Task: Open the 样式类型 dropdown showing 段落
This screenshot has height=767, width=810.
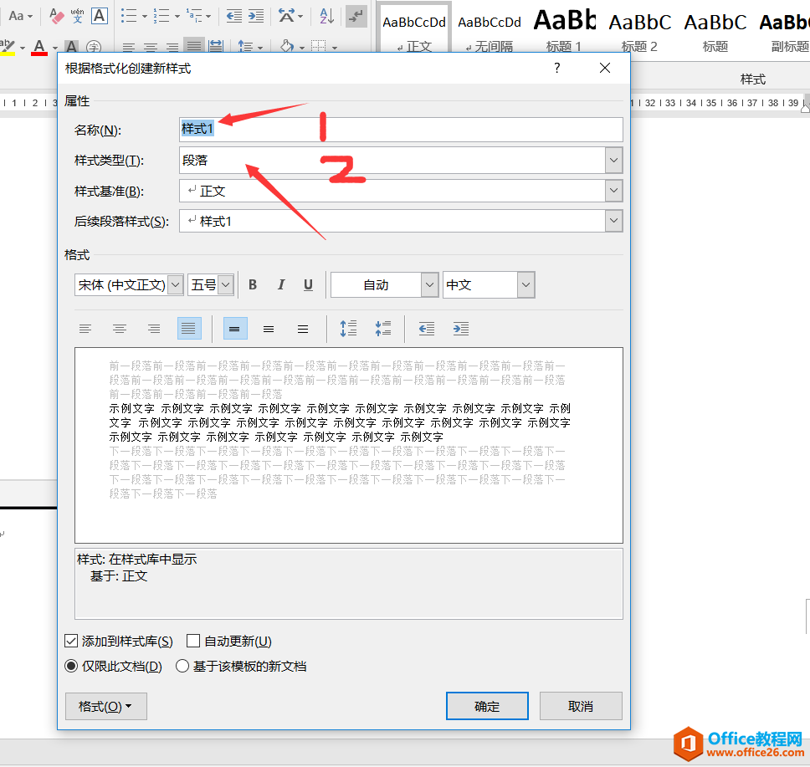Action: click(613, 160)
